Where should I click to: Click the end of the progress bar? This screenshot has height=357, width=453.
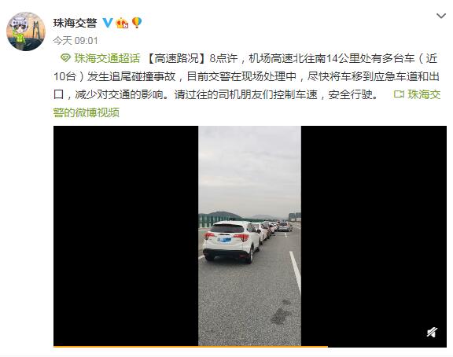pos(327,346)
